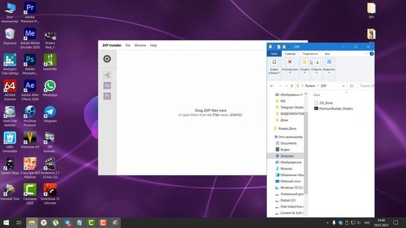This screenshot has width=406, height=228.
Task: Open the Windows Start menu
Action: 6,222
